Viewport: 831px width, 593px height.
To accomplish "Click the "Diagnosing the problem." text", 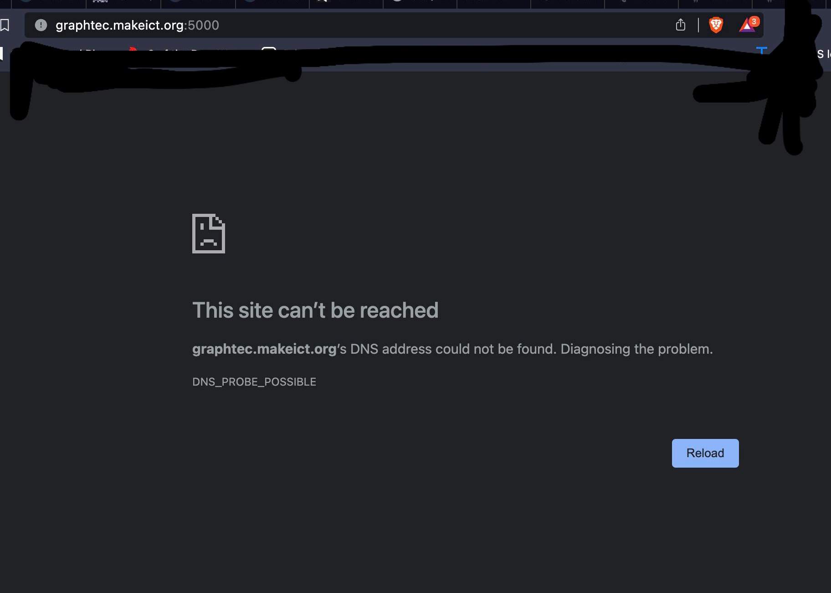I will [636, 349].
